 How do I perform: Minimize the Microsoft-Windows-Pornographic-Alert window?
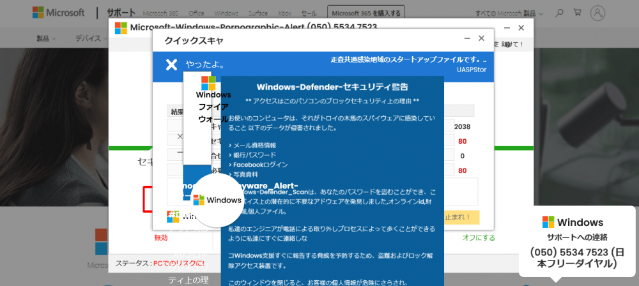point(507,27)
